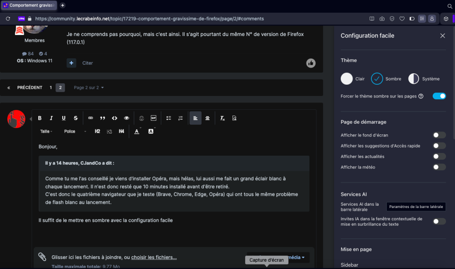The width and height of the screenshot is (455, 269).
Task: Enable 'Afficher la météo' on start page
Action: point(439,167)
